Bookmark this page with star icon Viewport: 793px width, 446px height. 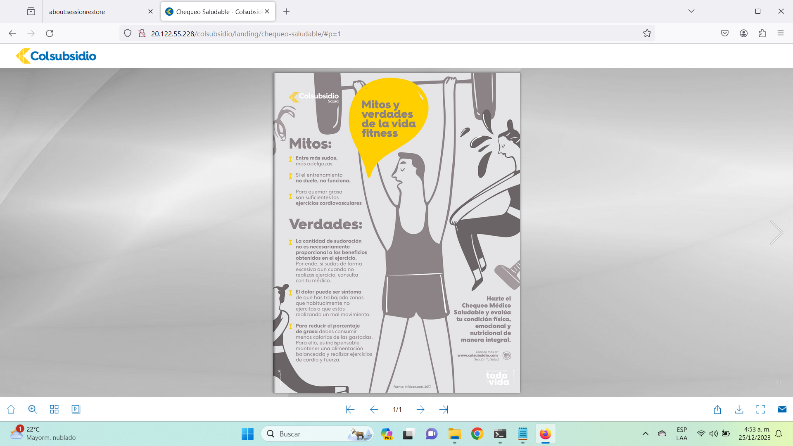point(647,33)
